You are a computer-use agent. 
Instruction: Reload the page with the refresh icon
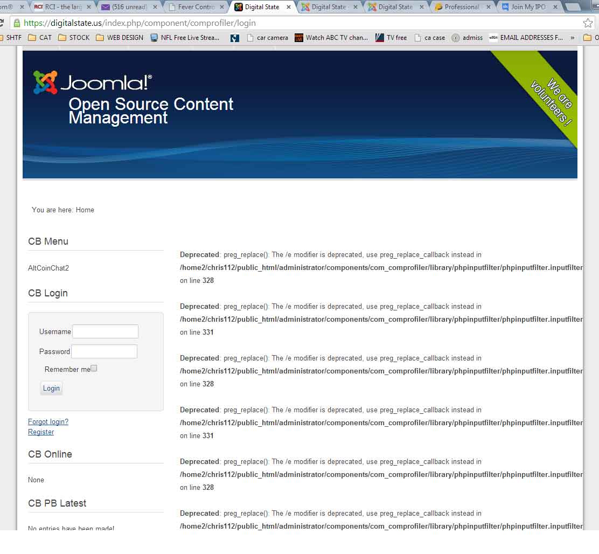(2, 23)
